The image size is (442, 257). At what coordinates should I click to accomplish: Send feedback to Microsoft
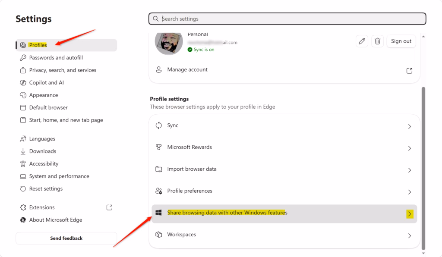(x=66, y=238)
